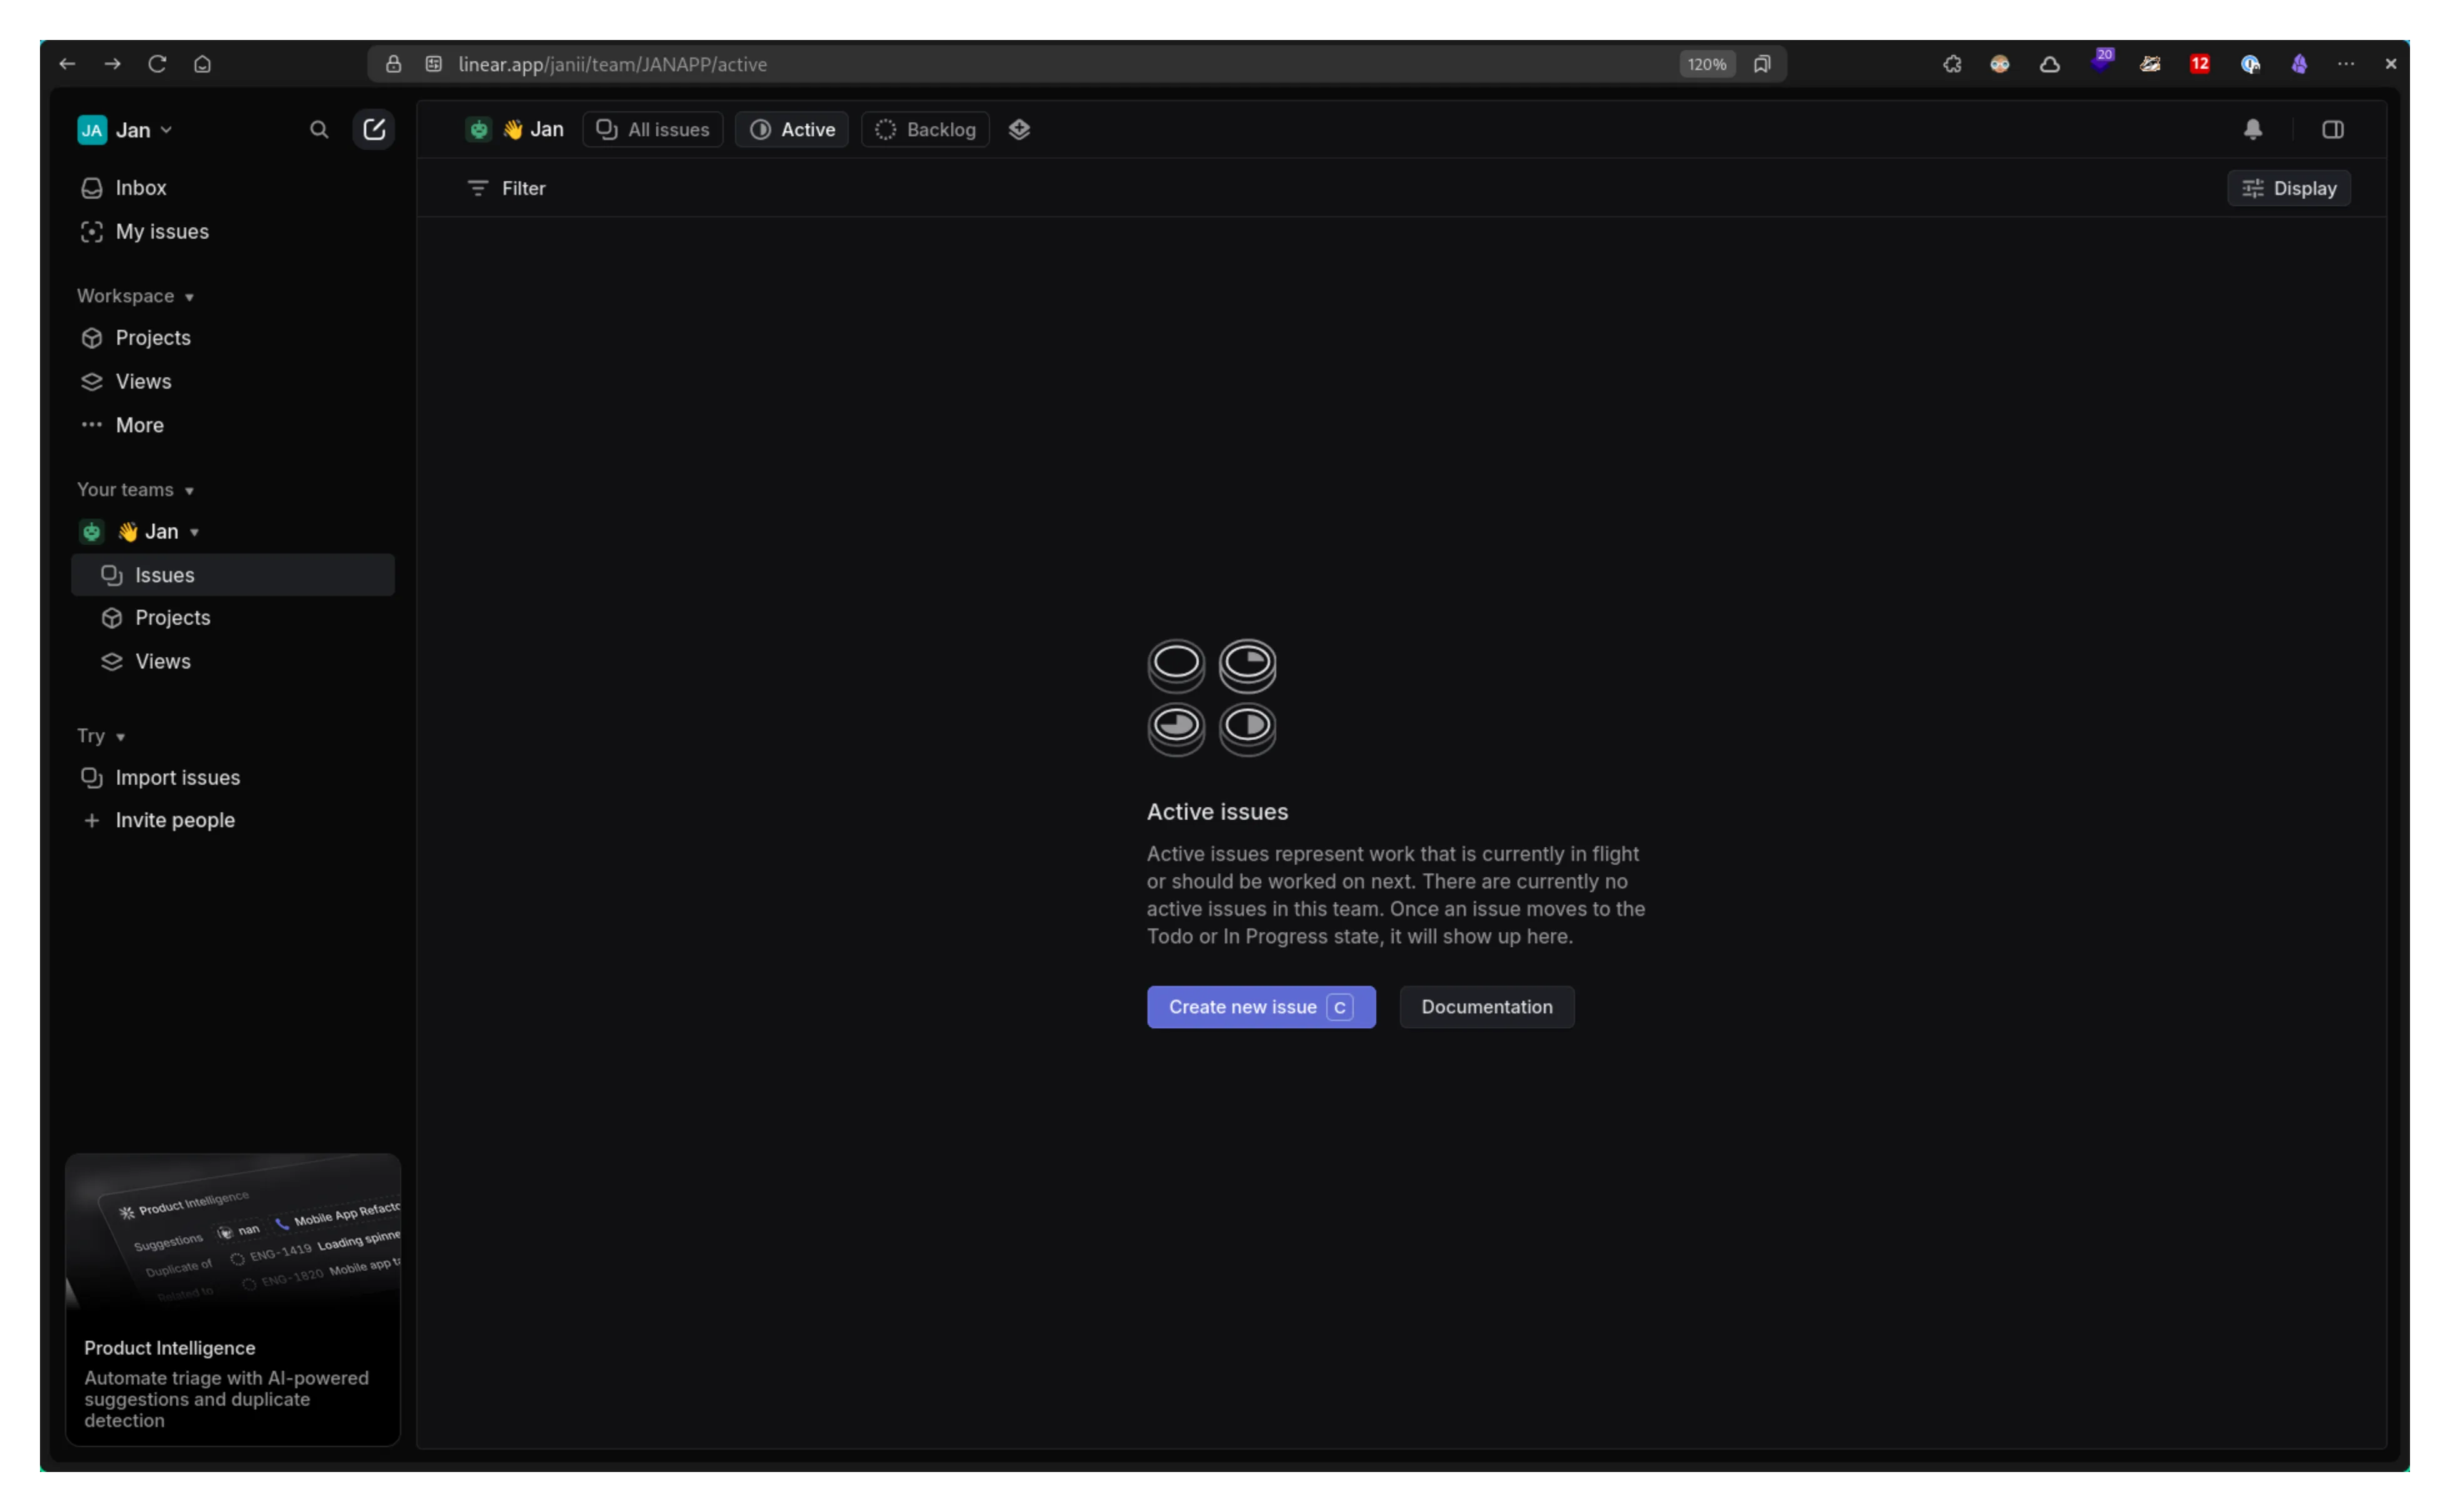2450x1512 pixels.
Task: Click the Jan team robot avatar
Action: pos(479,129)
